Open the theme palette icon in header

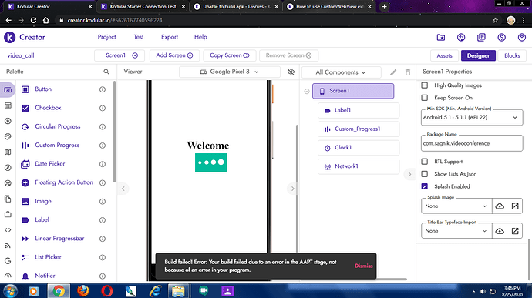click(x=461, y=37)
